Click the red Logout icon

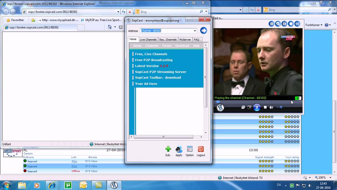point(201,149)
